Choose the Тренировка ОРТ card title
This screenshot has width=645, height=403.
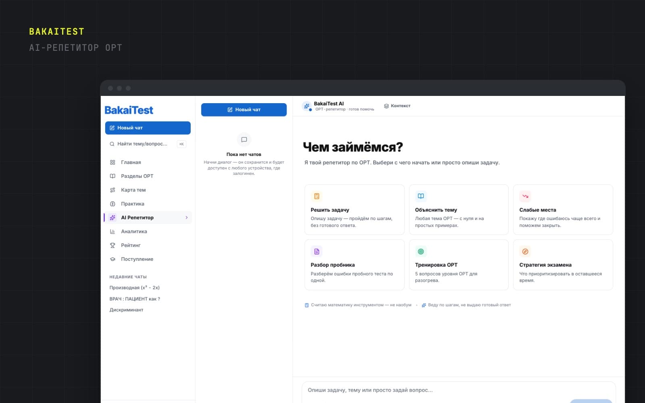click(x=436, y=265)
